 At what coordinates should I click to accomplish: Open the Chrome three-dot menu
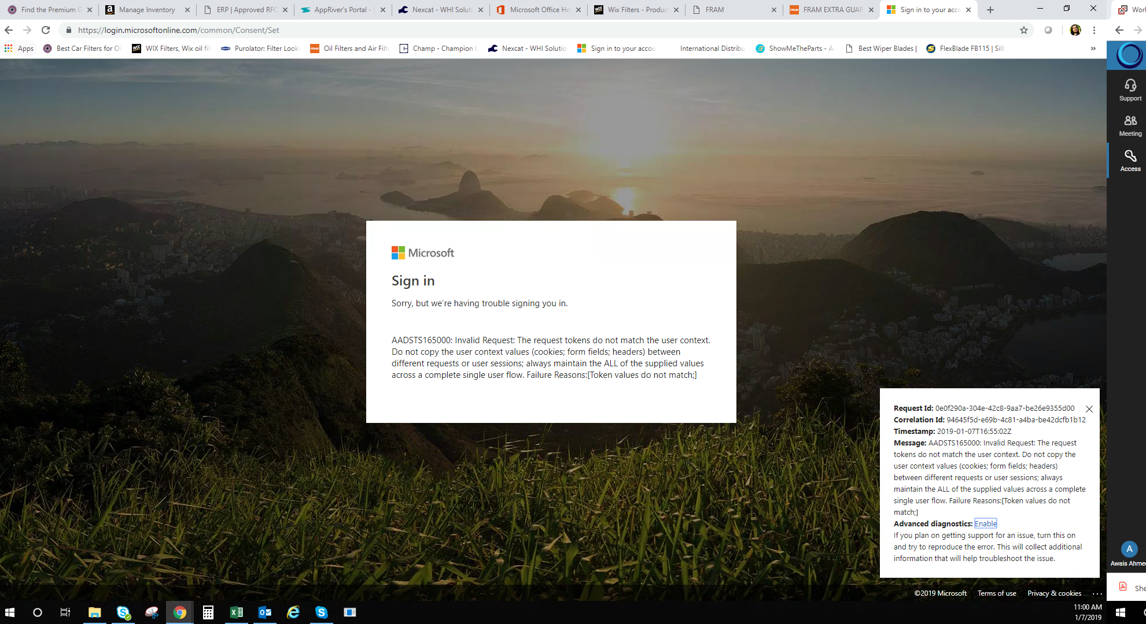[1094, 30]
